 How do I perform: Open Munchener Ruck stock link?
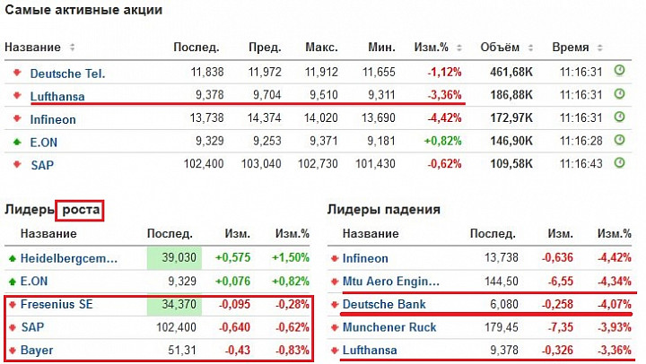pyautogui.click(x=389, y=327)
